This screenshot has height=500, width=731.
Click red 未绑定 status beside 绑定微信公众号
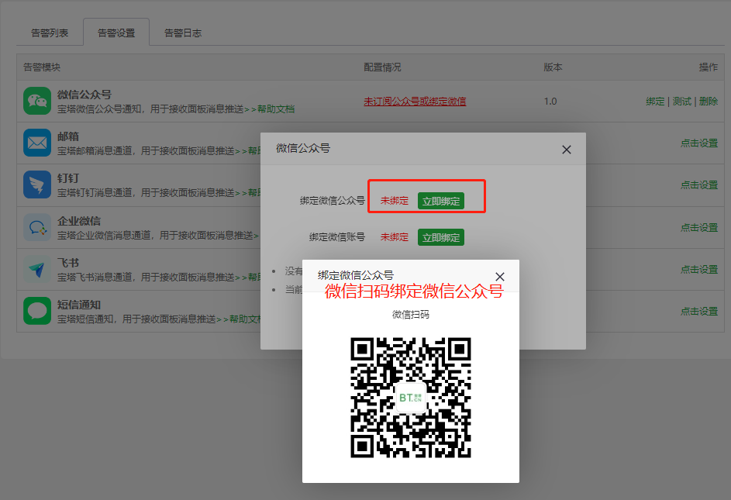click(395, 201)
